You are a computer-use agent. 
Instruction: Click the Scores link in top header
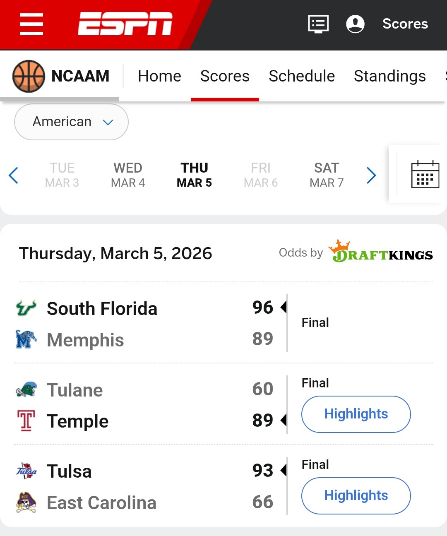405,24
